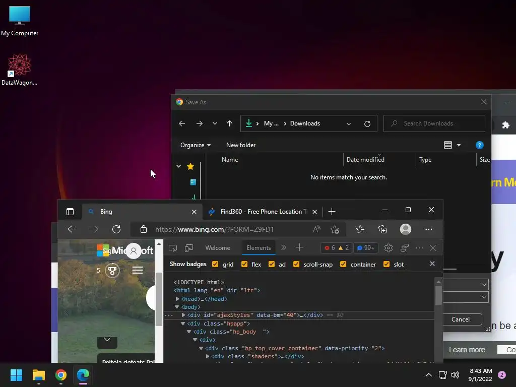Open view options dropdown arrow
The image size is (516, 387).
pyautogui.click(x=459, y=145)
